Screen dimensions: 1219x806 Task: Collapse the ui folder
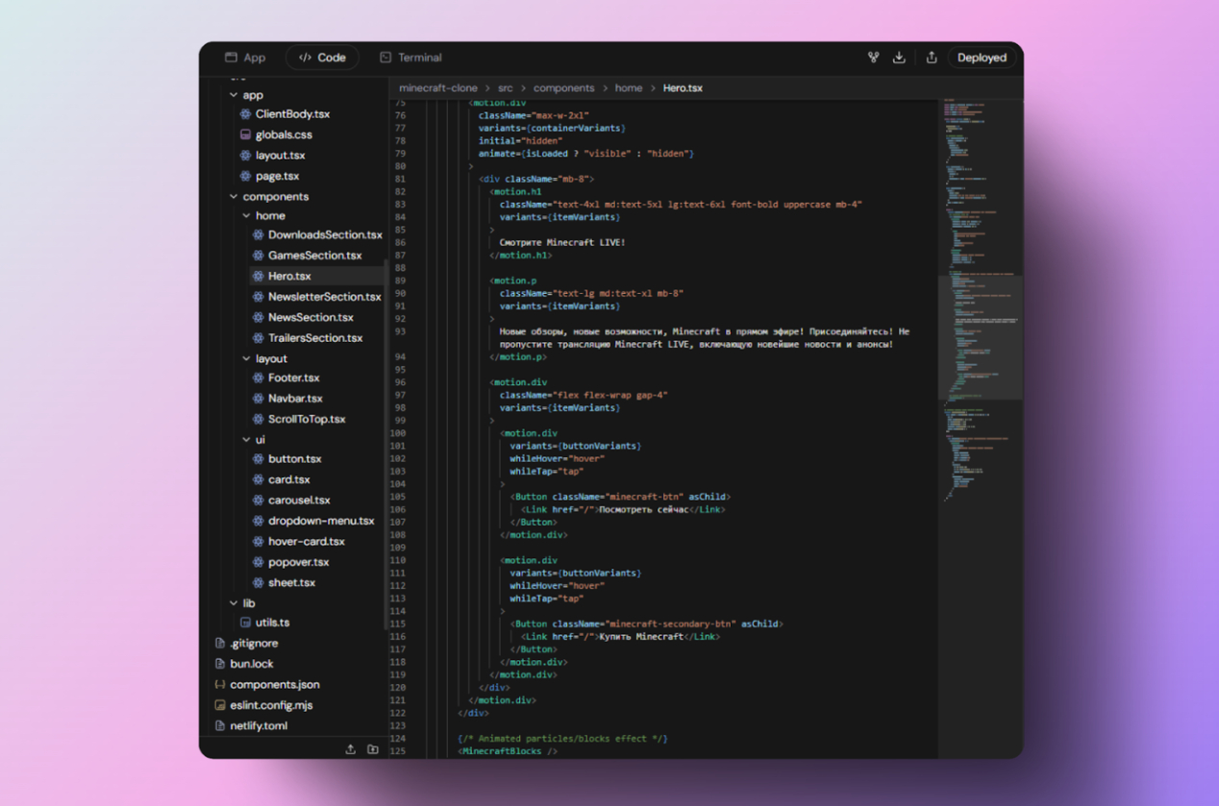(247, 440)
